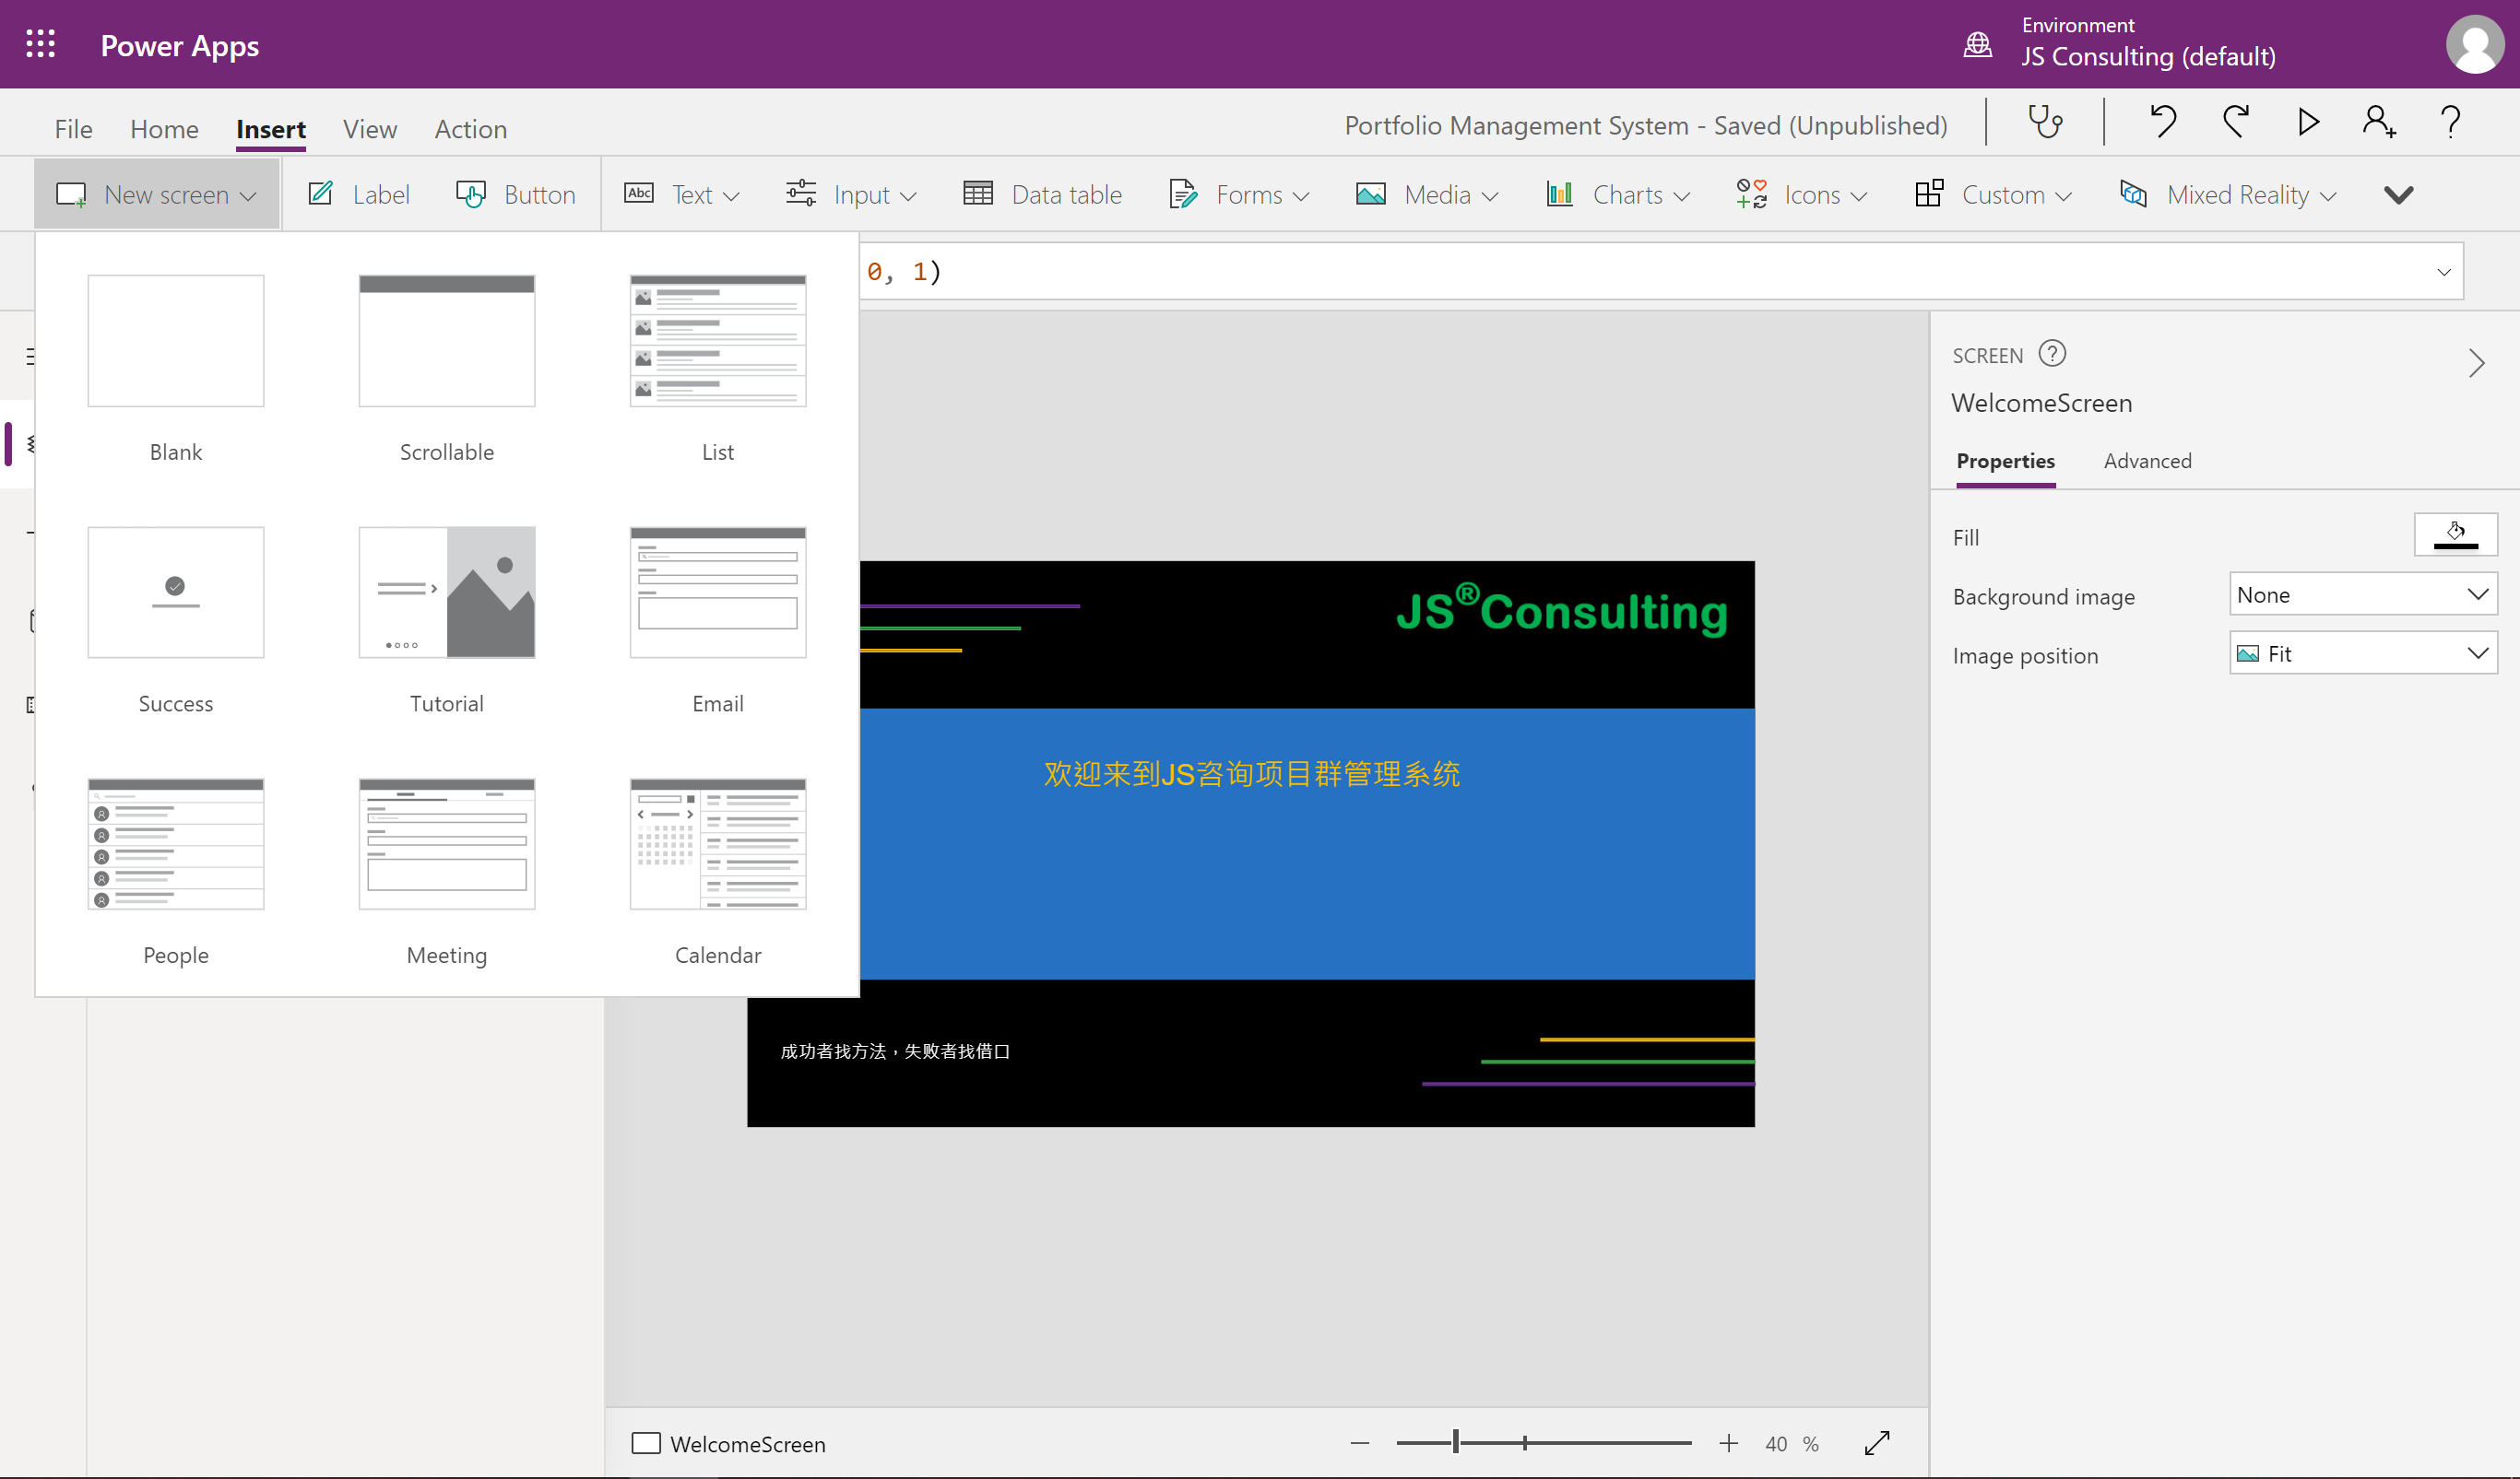
Task: Open the Background image dropdown
Action: tap(2362, 593)
